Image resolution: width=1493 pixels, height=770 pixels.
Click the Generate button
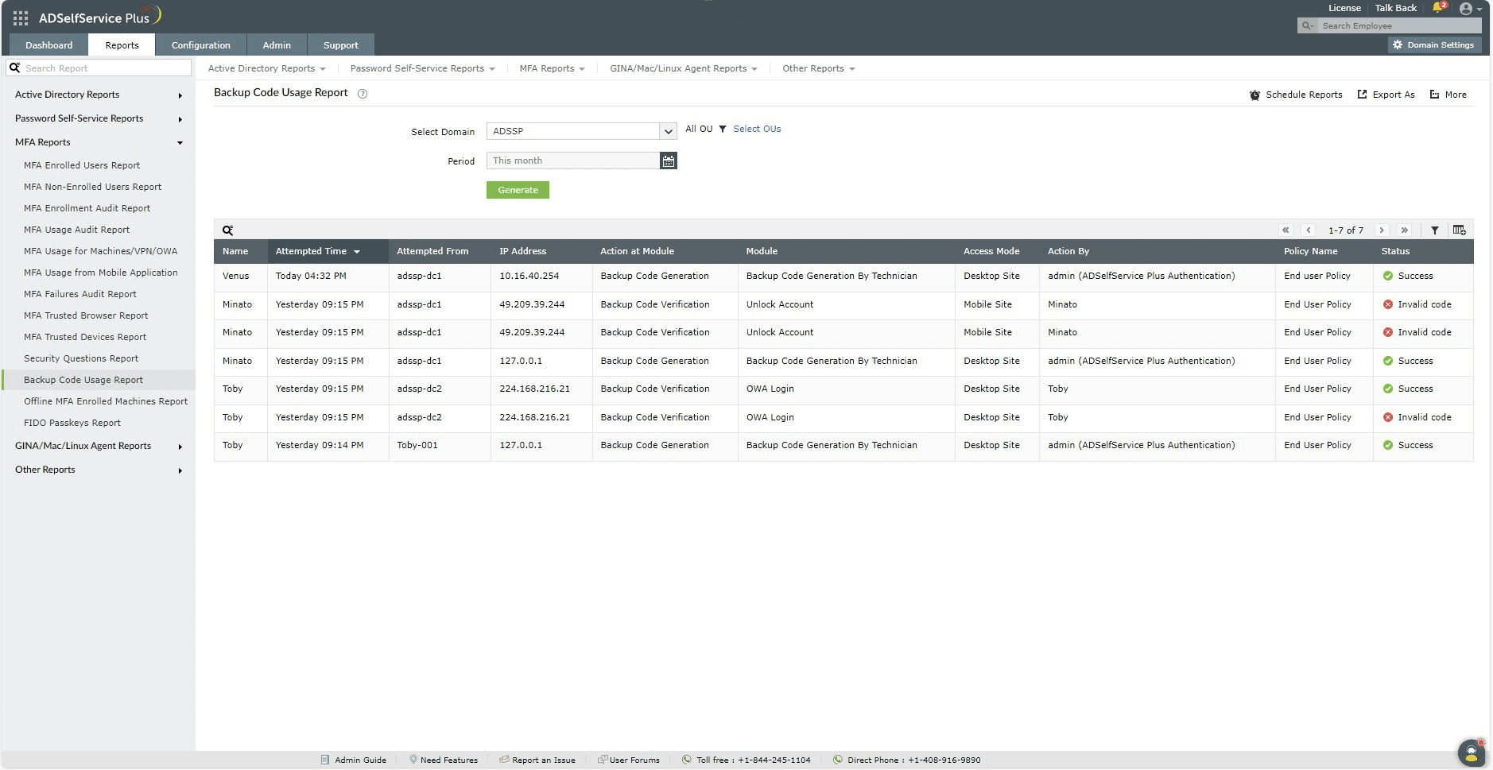tap(518, 190)
